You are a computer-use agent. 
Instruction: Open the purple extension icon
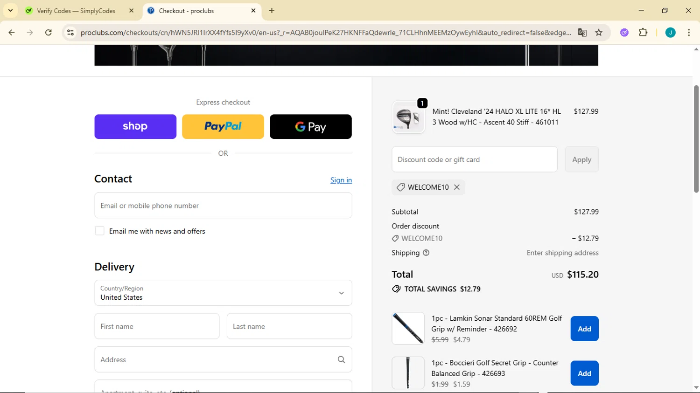tap(624, 33)
